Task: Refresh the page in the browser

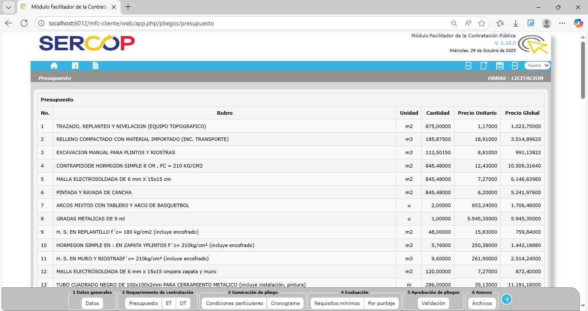Action: (x=24, y=23)
